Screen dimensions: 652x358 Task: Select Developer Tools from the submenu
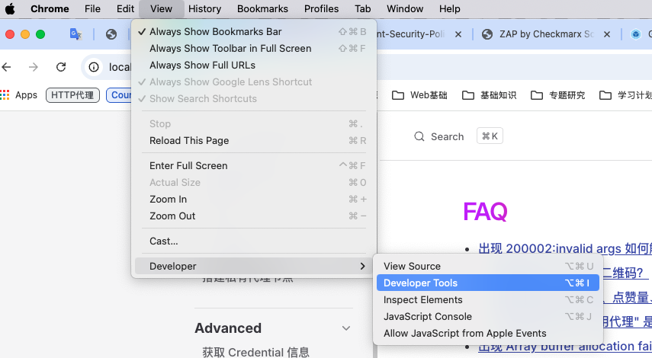[420, 283]
